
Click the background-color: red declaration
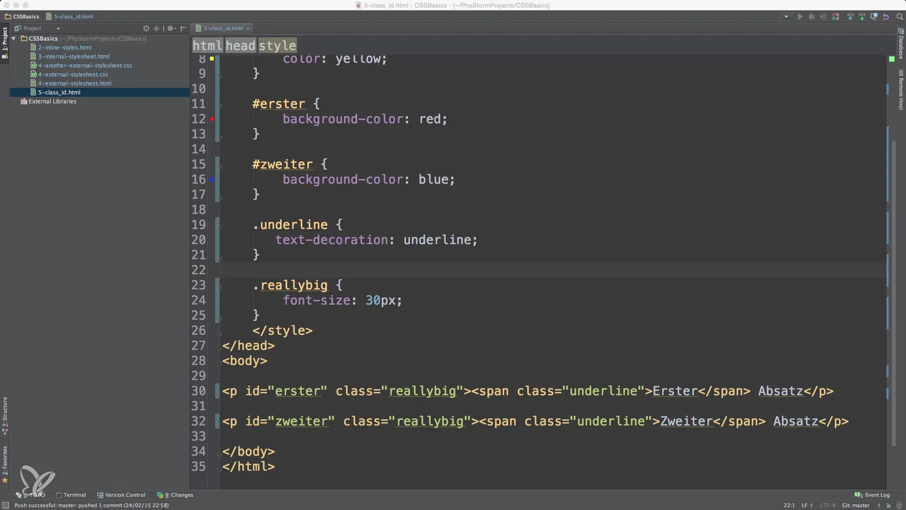coord(365,119)
